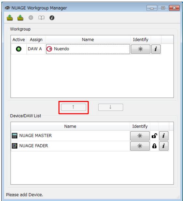This screenshot has height=201, width=183.
Task: Close the NUAGE Workgroup Manager window
Action: (x=174, y=8)
